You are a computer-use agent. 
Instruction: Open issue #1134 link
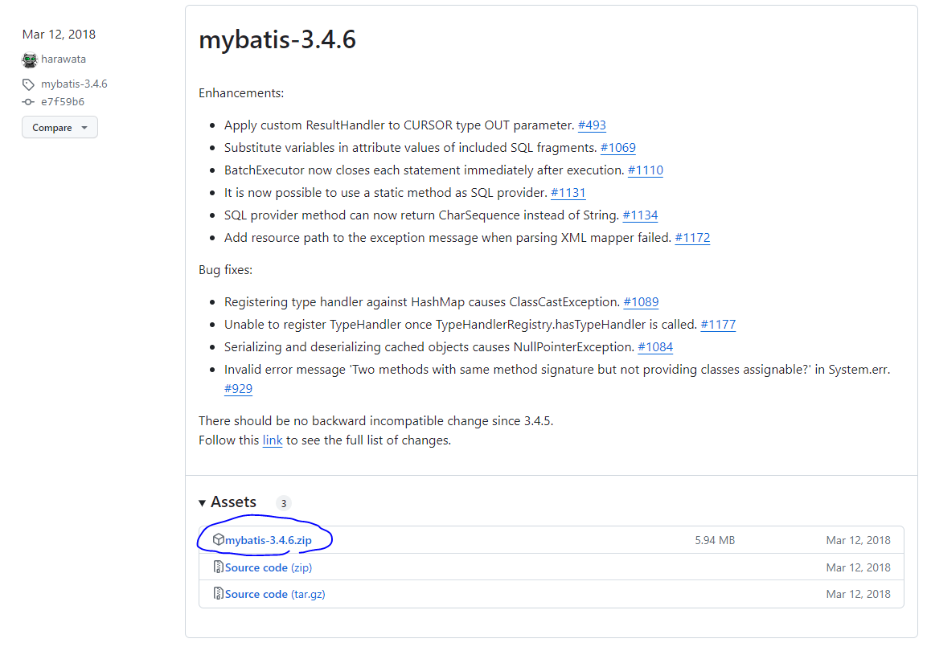point(640,215)
